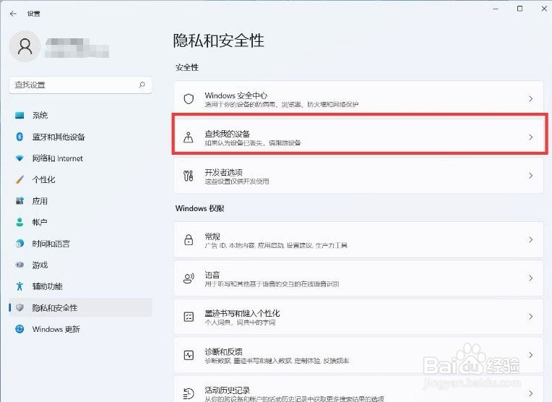Image resolution: width=552 pixels, height=402 pixels.
Task: Expand the 墨迹书写和键入个性化 chevron
Action: [x=530, y=317]
